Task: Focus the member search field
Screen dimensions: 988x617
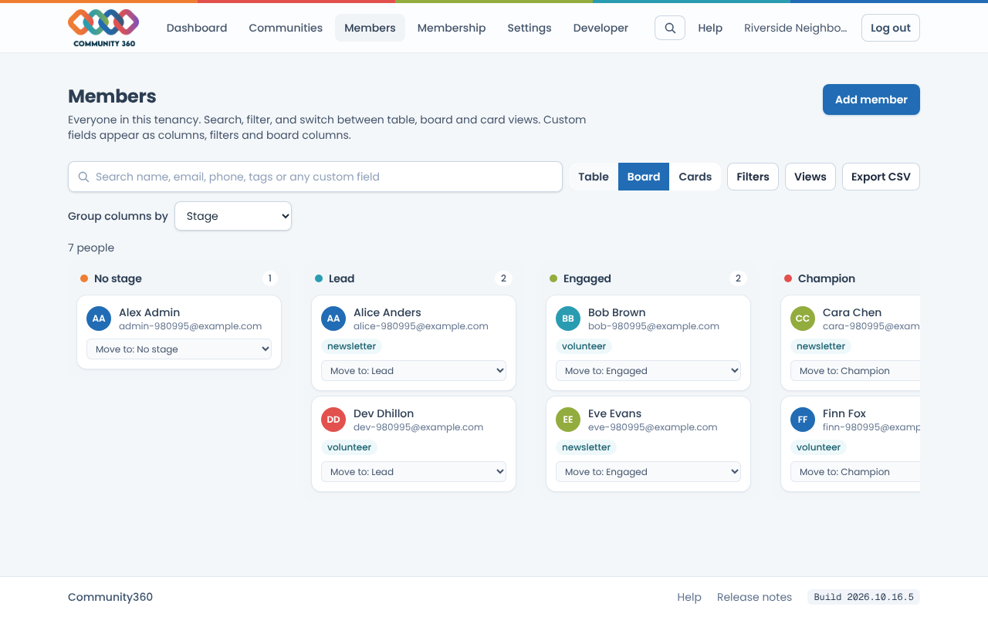Action: pyautogui.click(x=315, y=177)
